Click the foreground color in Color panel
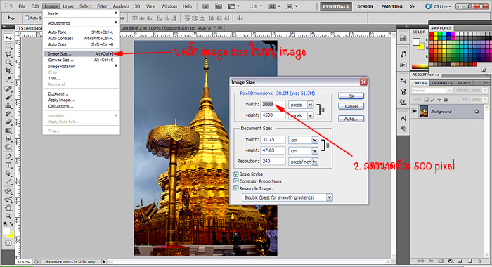The width and height of the screenshot is (492, 267). click(416, 41)
